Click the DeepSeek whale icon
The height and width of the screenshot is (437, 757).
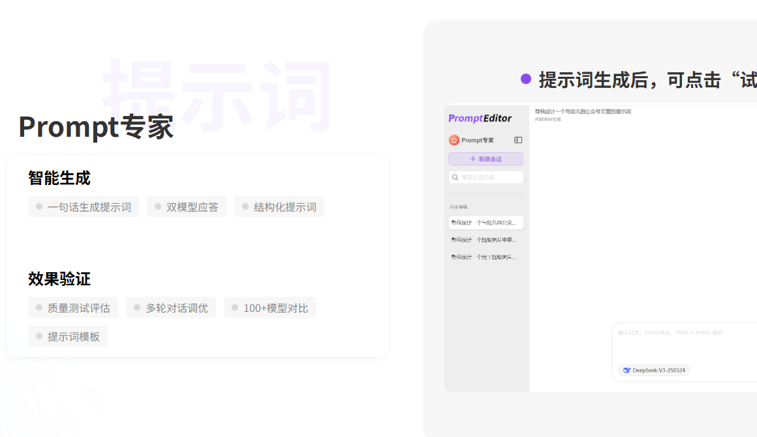pyautogui.click(x=626, y=371)
